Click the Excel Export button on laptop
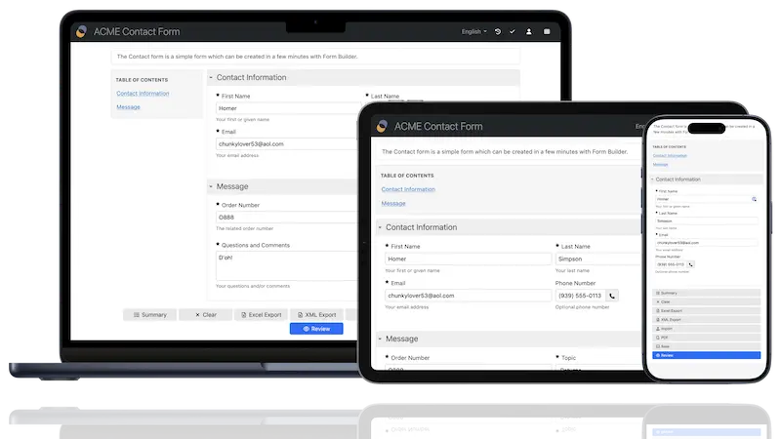781x439 pixels. [x=262, y=315]
